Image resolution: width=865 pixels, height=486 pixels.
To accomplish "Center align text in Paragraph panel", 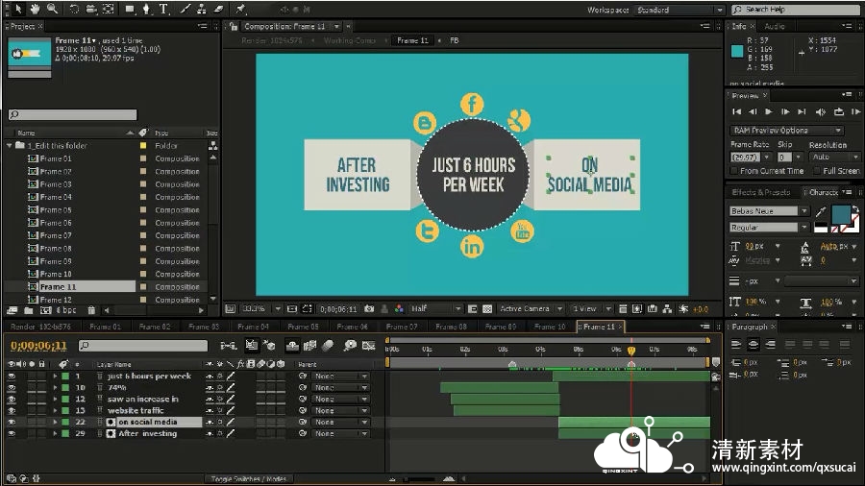I will pos(753,345).
